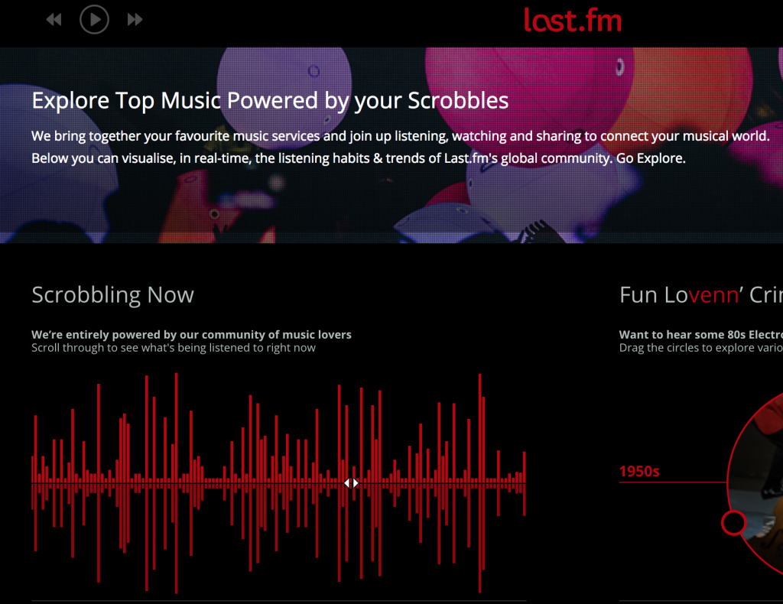
Task: Start playback with the circular play button
Action: [94, 19]
